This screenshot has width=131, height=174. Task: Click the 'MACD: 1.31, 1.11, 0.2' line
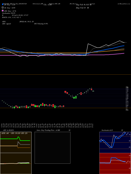(12, 17)
